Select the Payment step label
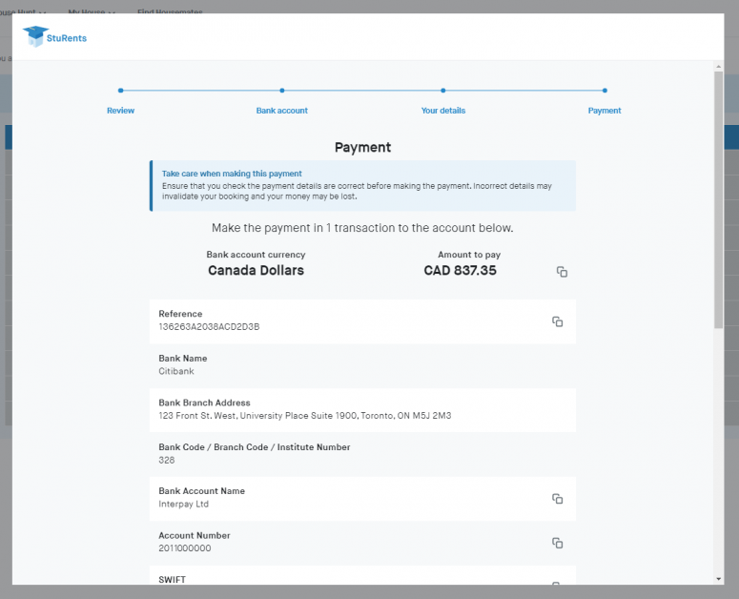739x599 pixels. click(x=605, y=111)
